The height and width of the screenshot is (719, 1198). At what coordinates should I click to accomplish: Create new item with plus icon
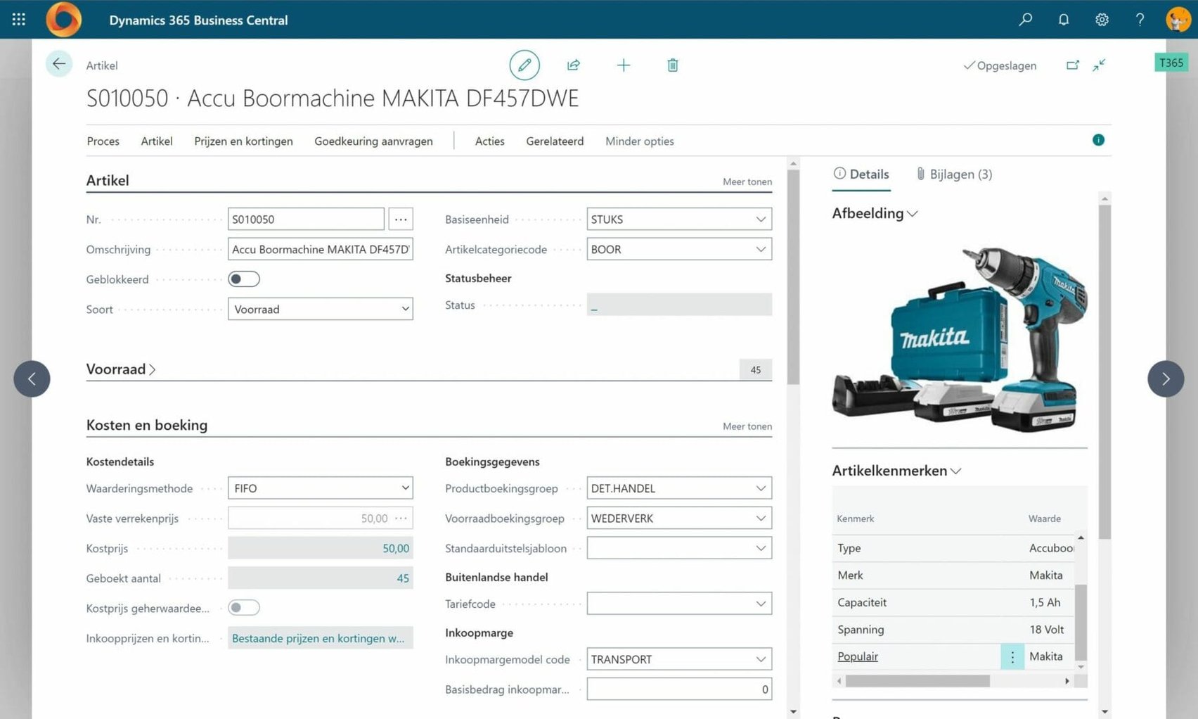[x=624, y=65]
